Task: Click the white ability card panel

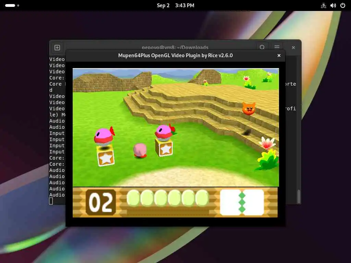Action: tap(242, 202)
